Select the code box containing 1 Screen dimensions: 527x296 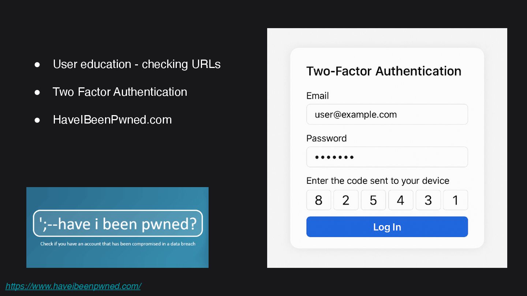[455, 200]
